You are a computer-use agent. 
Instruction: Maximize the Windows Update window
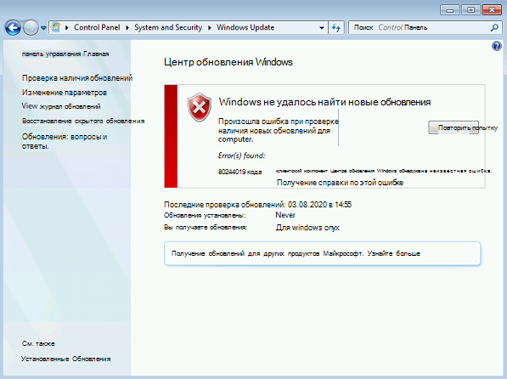pyautogui.click(x=470, y=10)
